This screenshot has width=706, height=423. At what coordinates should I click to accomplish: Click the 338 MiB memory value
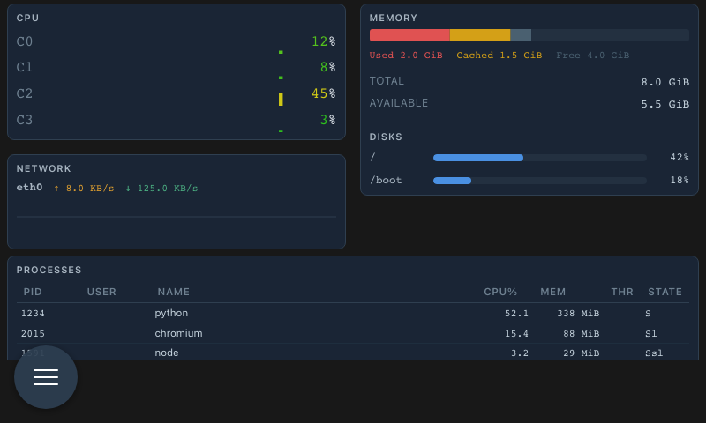click(x=578, y=314)
